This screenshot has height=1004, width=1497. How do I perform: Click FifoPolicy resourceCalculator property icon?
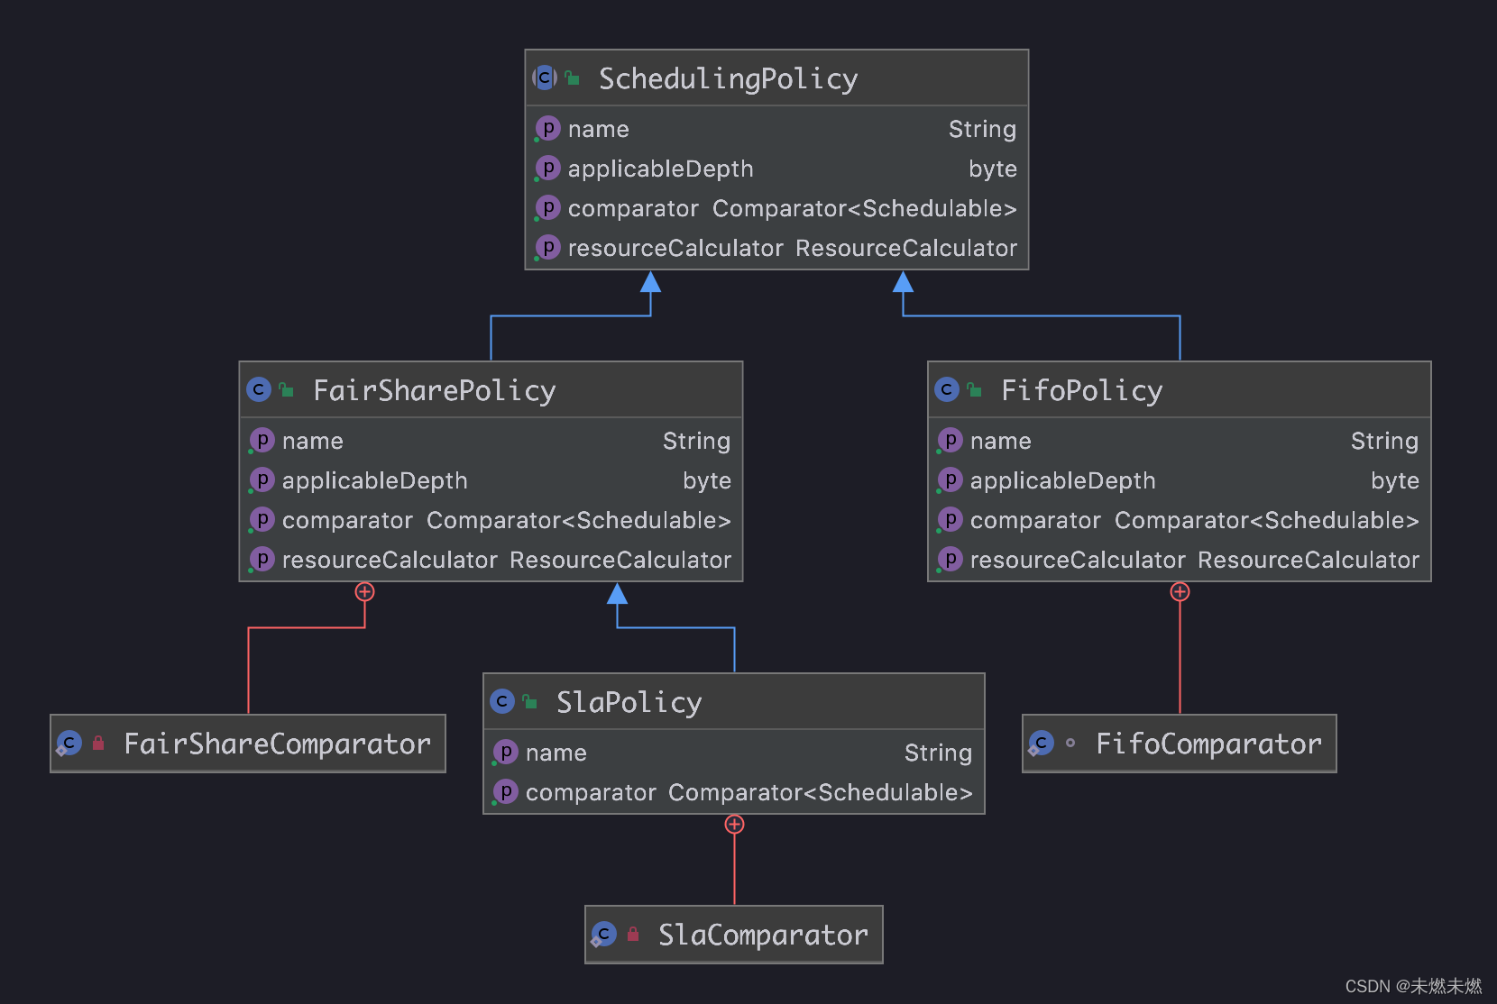click(x=950, y=560)
